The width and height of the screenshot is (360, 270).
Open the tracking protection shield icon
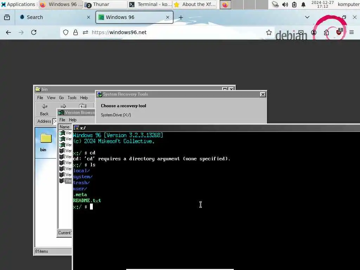coord(66,32)
